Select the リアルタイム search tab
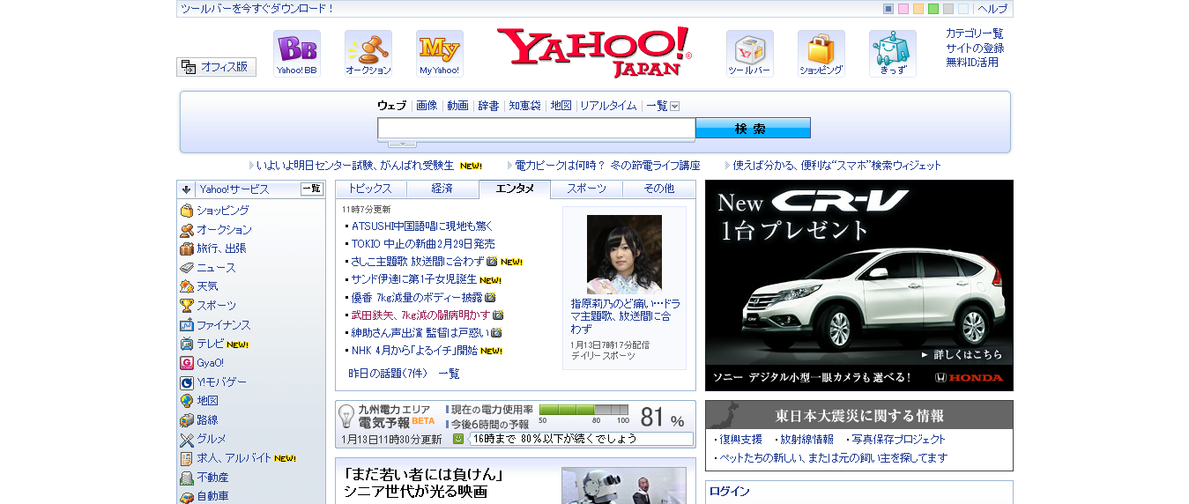 tap(608, 106)
